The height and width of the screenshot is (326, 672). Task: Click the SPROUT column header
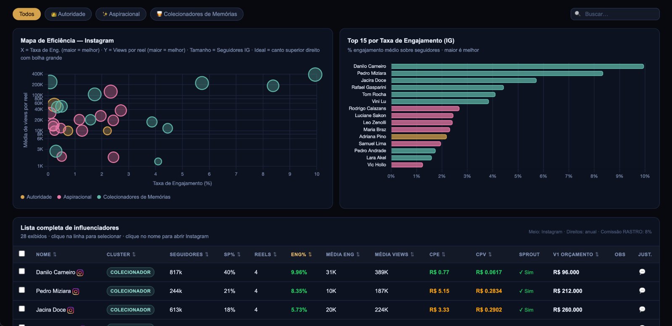(529, 255)
